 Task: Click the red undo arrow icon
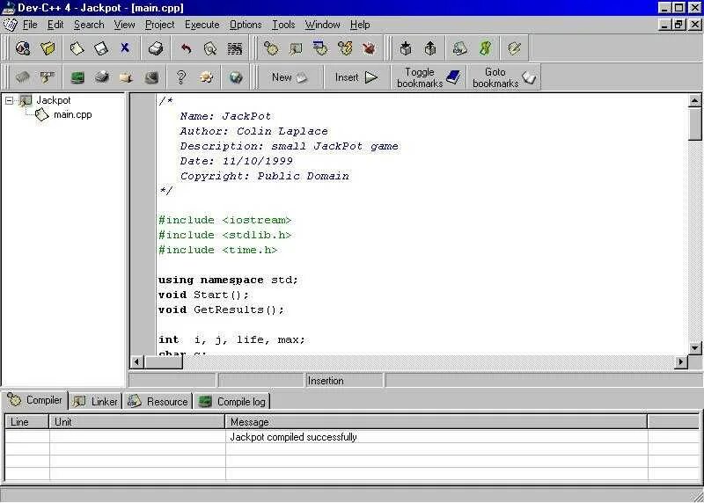[x=186, y=48]
